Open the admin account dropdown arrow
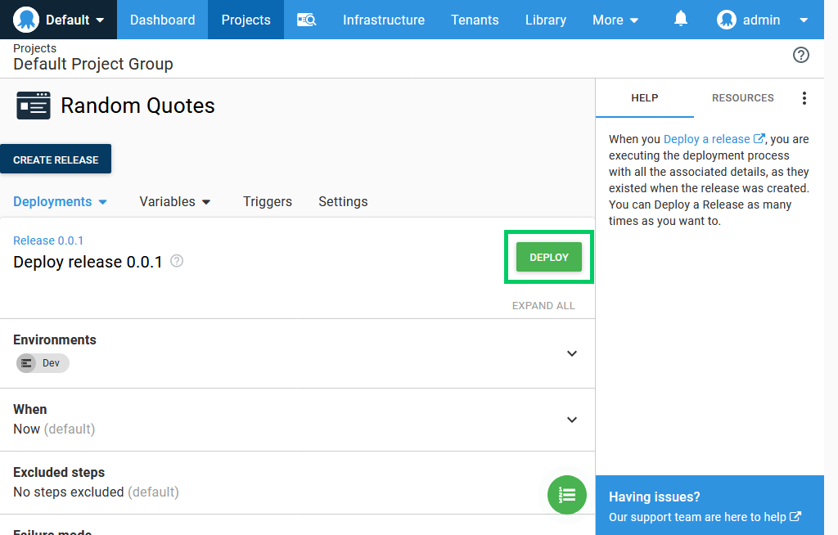Screen dimensions: 838x535 pos(804,20)
